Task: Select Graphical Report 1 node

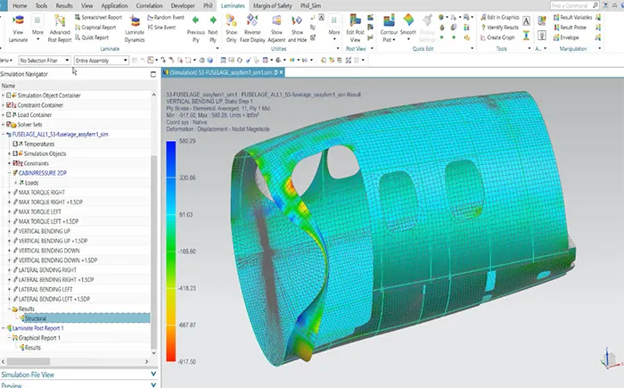Action: (x=39, y=338)
